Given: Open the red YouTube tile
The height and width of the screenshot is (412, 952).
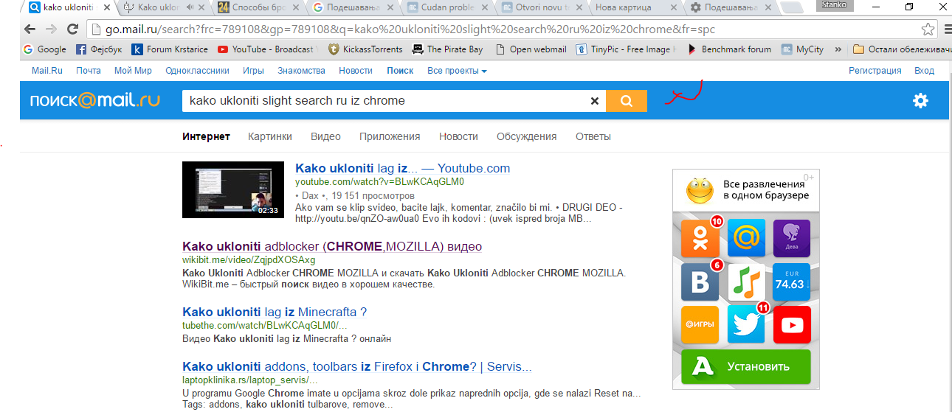Looking at the screenshot, I should pyautogui.click(x=792, y=325).
